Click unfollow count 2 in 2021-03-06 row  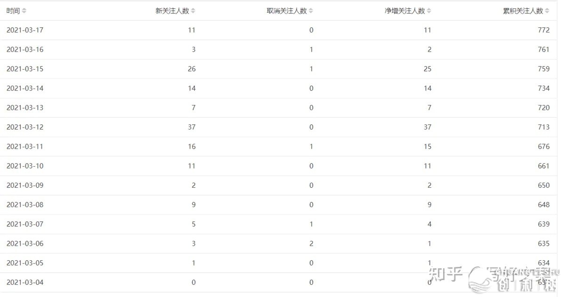(x=311, y=243)
